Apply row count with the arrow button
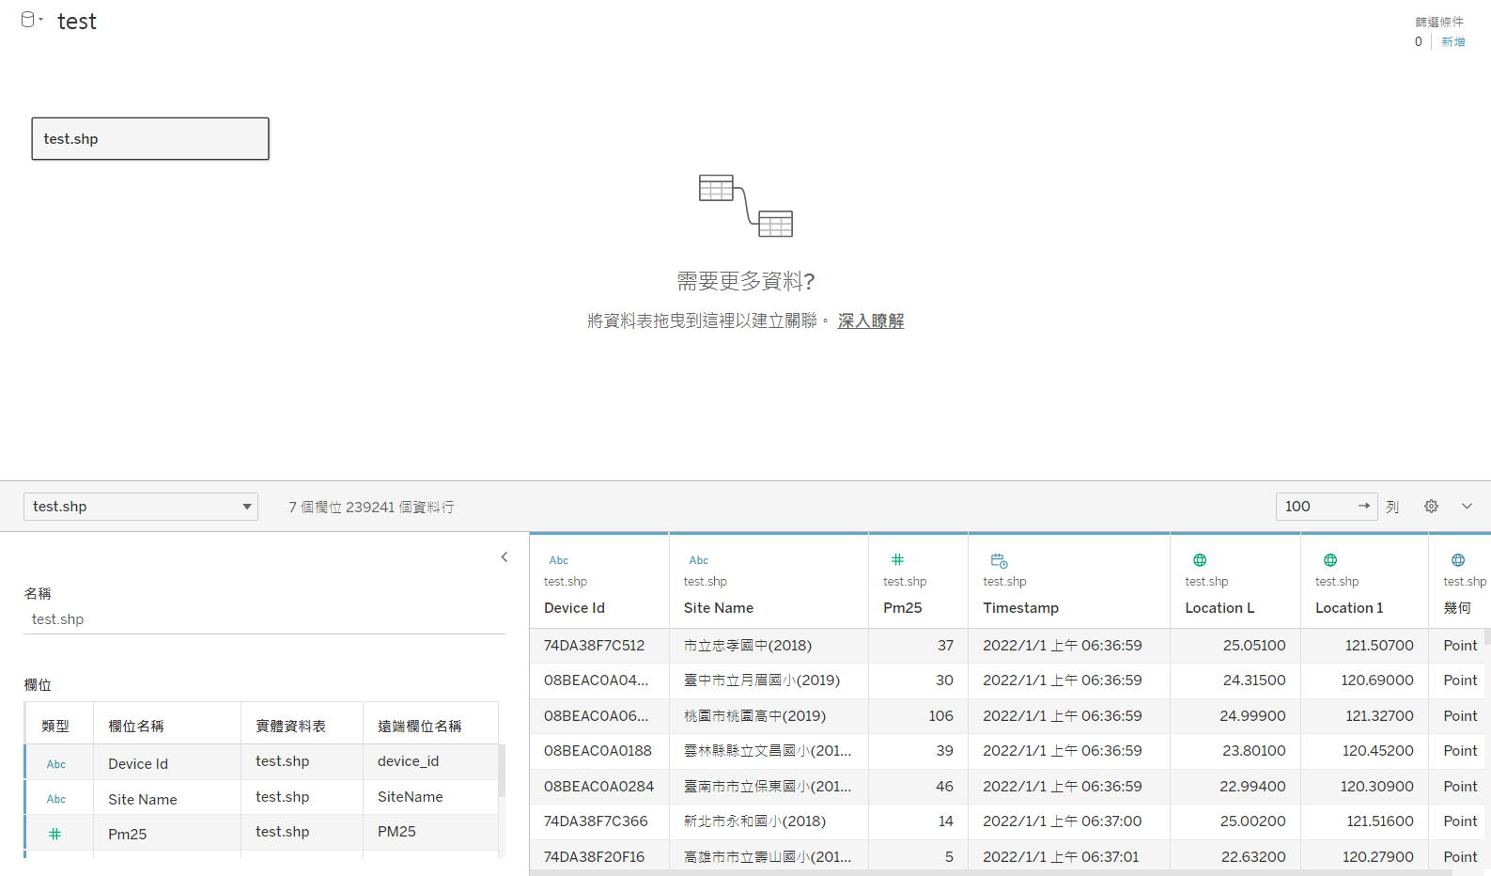Image resolution: width=1491 pixels, height=876 pixels. pyautogui.click(x=1363, y=506)
